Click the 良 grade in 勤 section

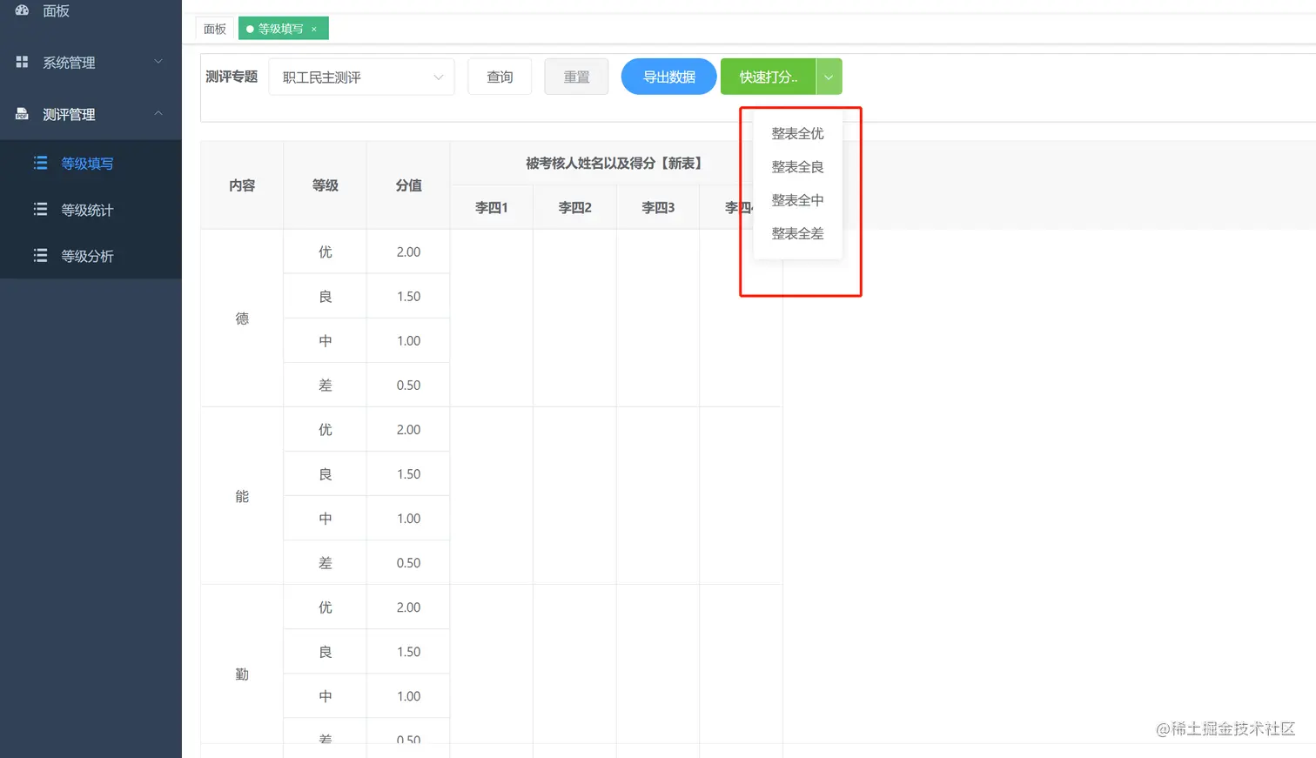click(326, 651)
